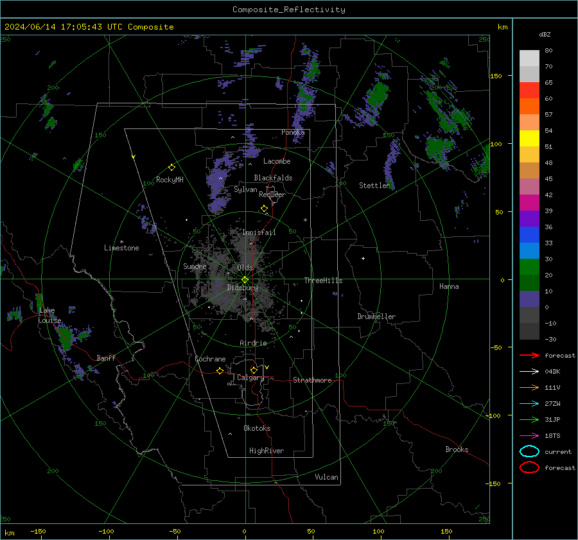The height and width of the screenshot is (540, 578).
Task: Click the Banff town label
Action: coord(106,358)
